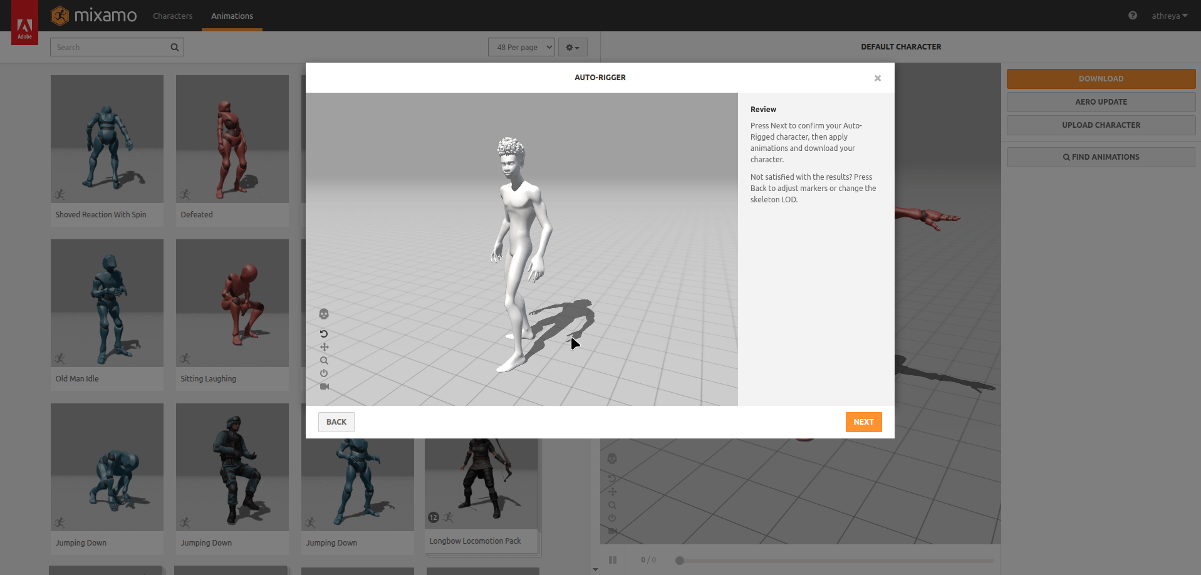The width and height of the screenshot is (1201, 575).
Task: Select the zoom magnifier icon in Auto-Rigger
Action: pos(324,360)
